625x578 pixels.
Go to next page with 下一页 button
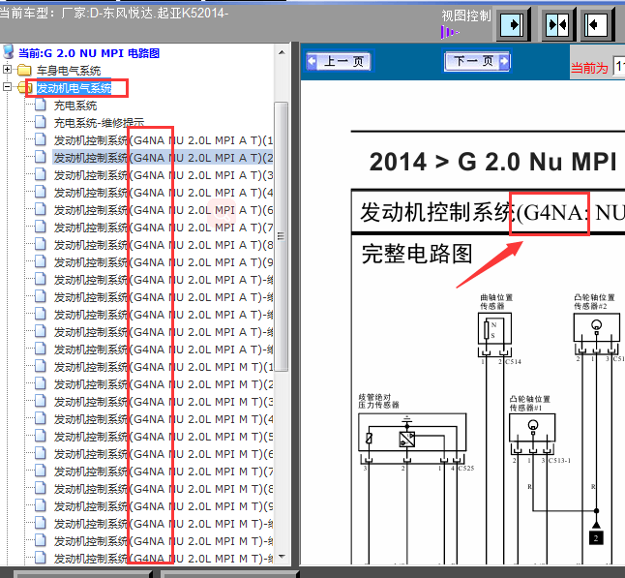[477, 61]
